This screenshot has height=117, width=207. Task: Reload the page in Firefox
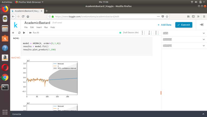[23, 16]
